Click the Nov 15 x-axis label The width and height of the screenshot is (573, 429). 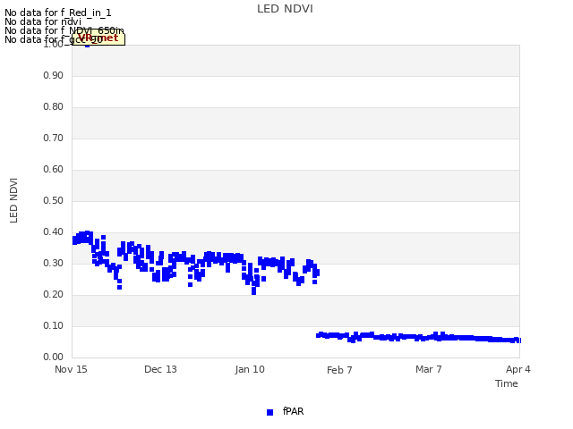point(71,369)
